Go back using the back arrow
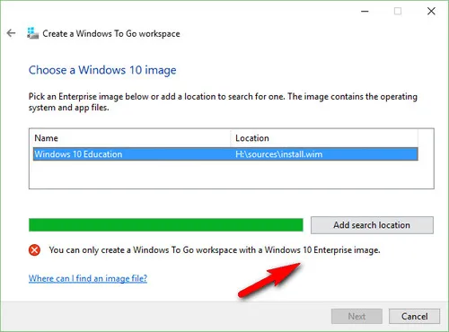Image resolution: width=449 pixels, height=332 pixels. 12,33
